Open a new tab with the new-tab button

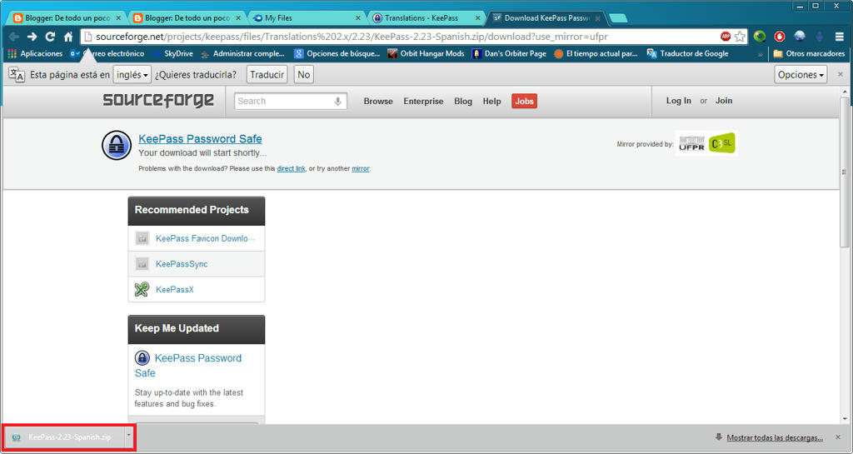(618, 18)
